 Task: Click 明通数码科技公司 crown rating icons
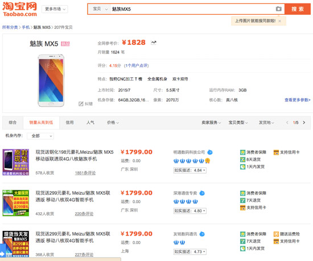pyautogui.click(x=188, y=161)
